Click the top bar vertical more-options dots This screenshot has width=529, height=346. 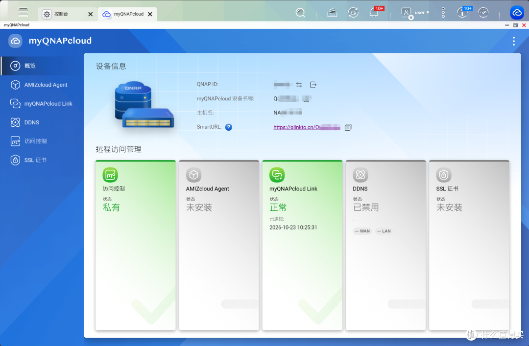443,13
